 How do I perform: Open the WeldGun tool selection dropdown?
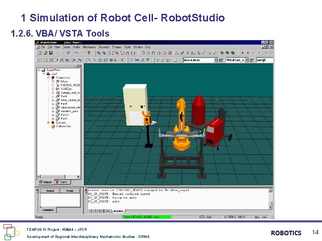click(x=246, y=60)
